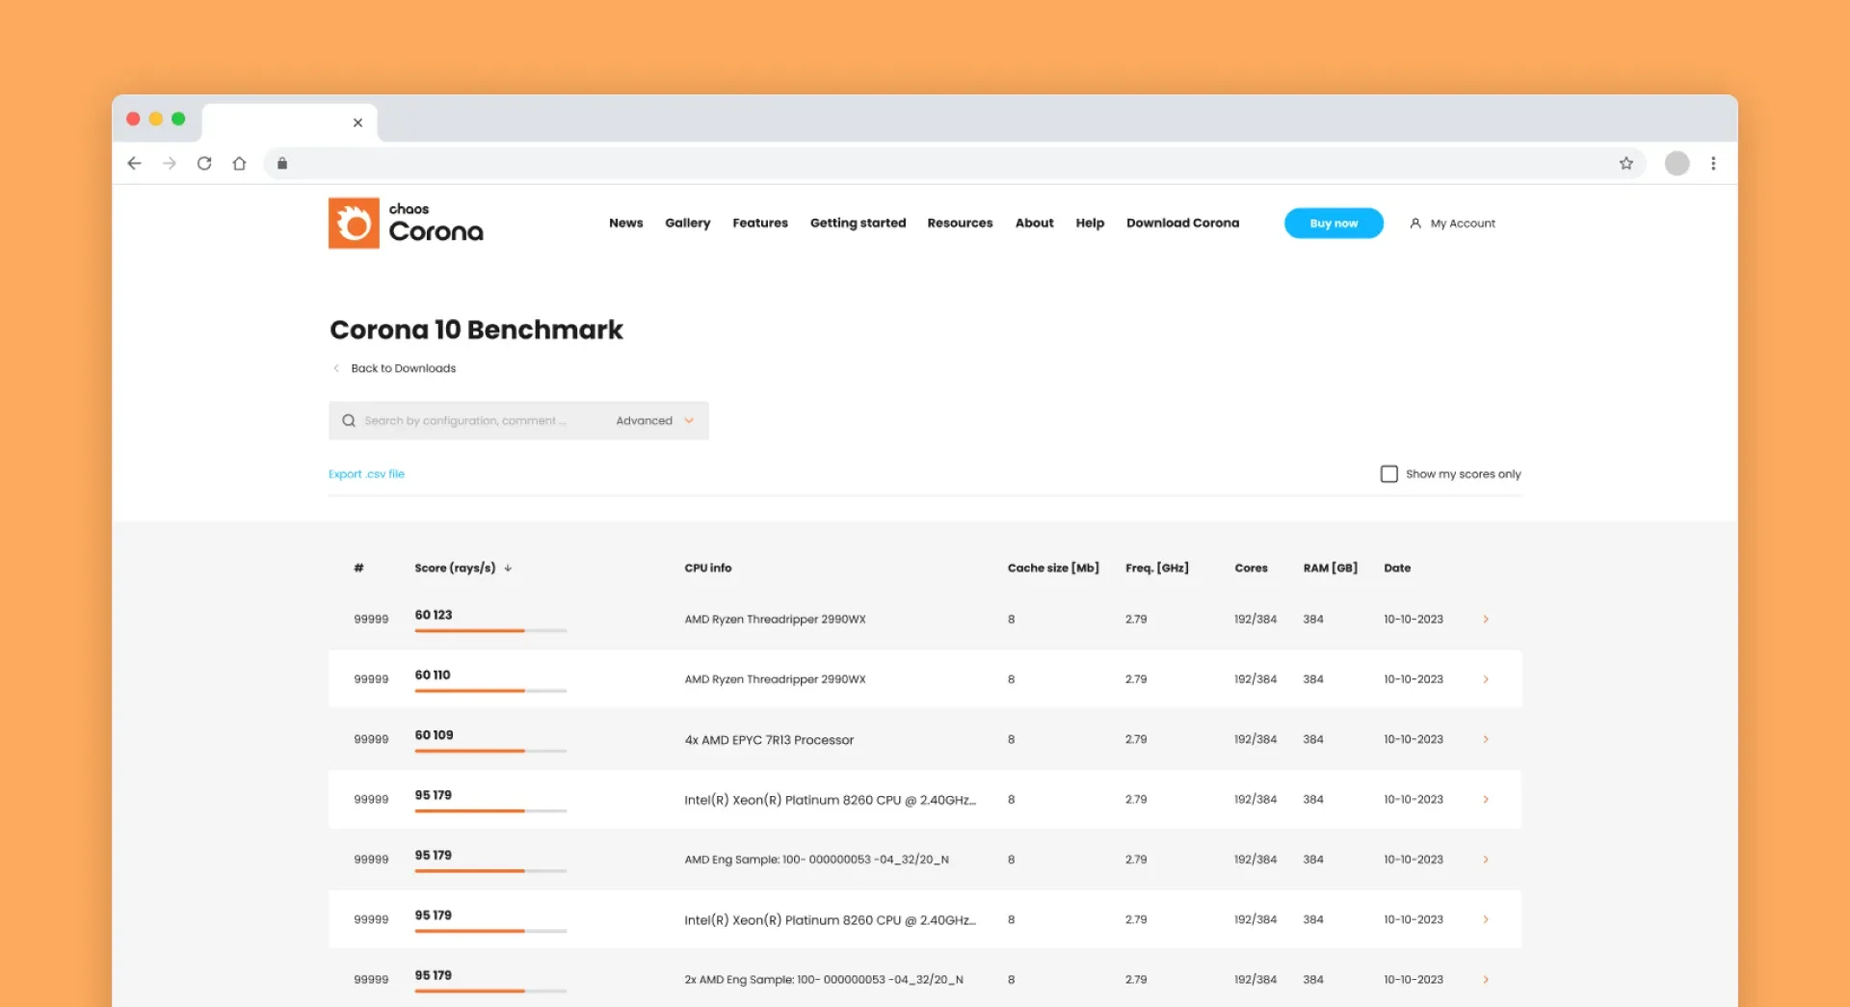
Task: Expand the row with score 60 110
Action: tap(1486, 679)
